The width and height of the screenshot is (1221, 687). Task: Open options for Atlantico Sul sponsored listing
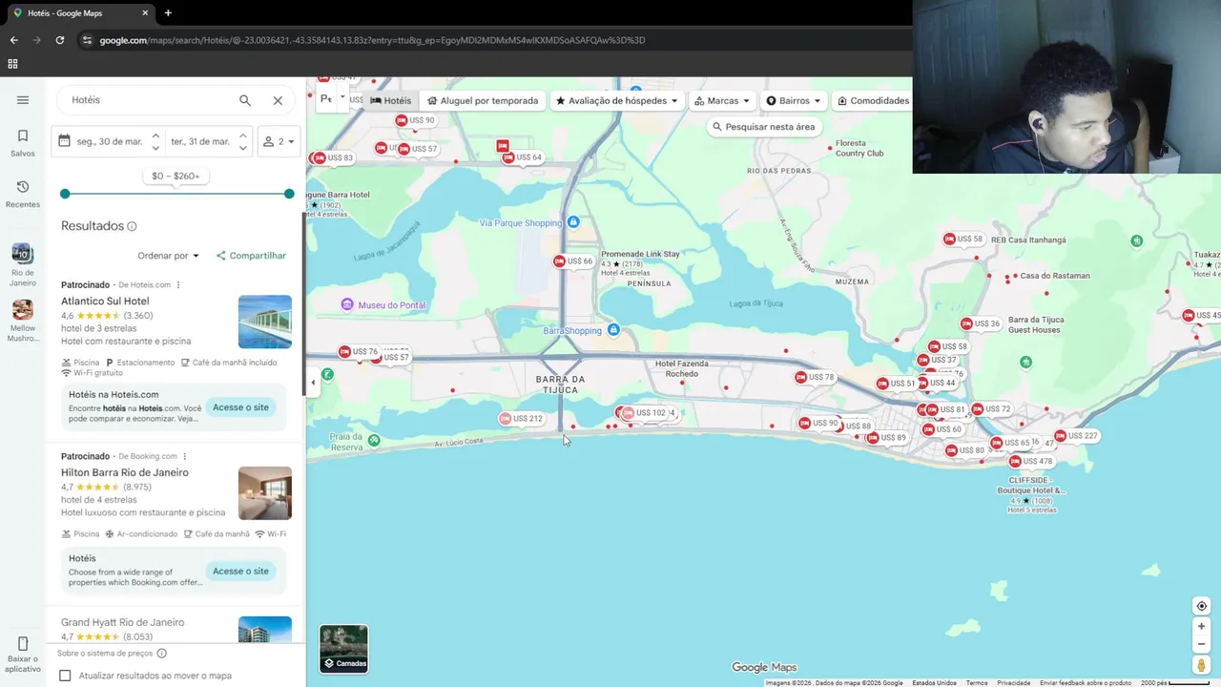[x=178, y=284]
